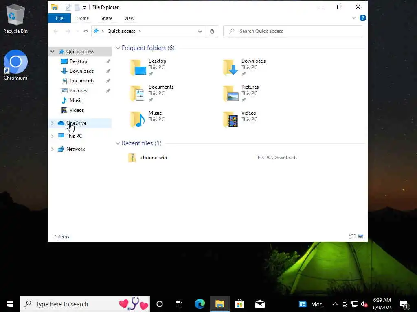Focus the Search Quick access field

(x=292, y=31)
